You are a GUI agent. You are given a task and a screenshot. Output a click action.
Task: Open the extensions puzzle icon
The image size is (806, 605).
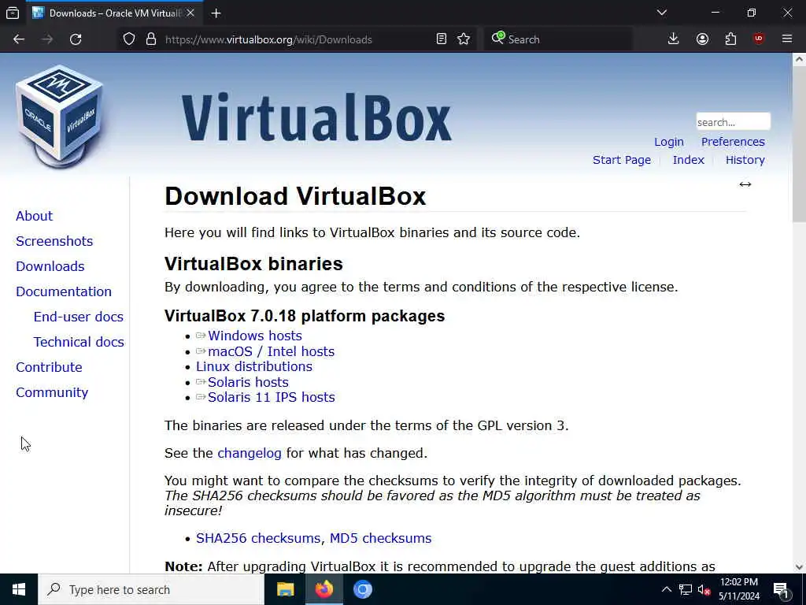click(730, 39)
